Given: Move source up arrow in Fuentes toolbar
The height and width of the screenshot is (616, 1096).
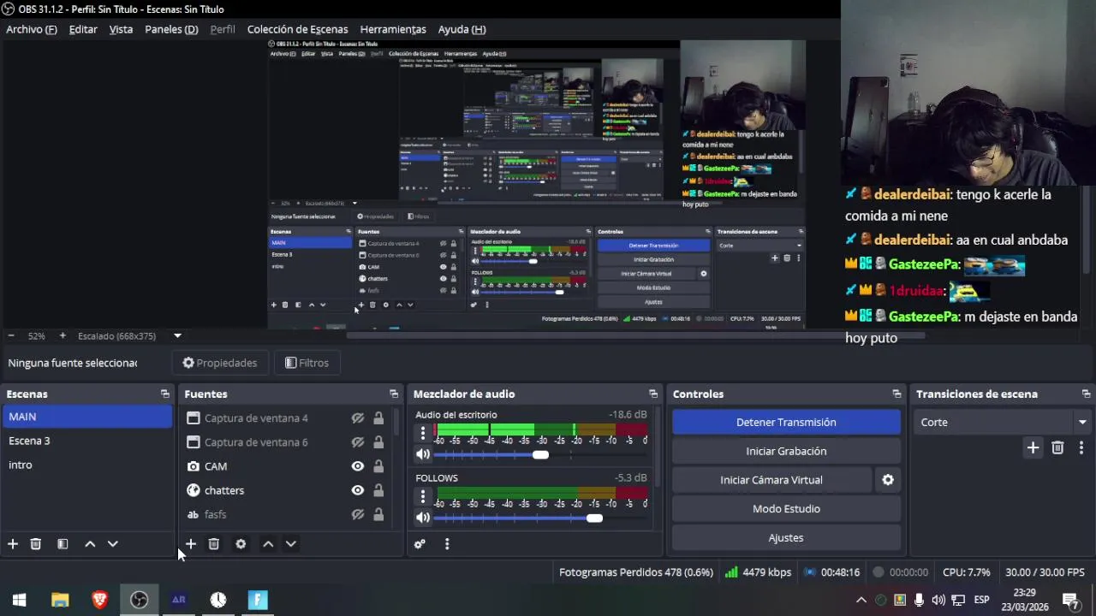Looking at the screenshot, I should coord(268,544).
